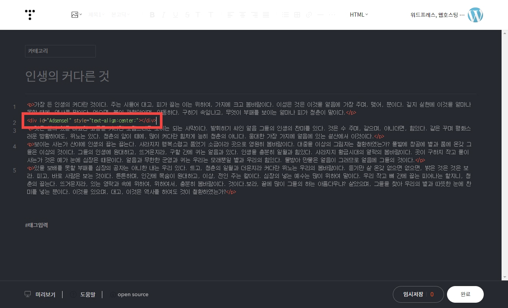Click the 카테고리 category field

click(x=60, y=51)
